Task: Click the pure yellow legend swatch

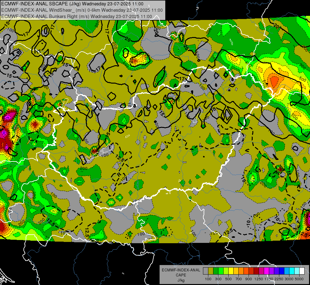Action: point(231,271)
